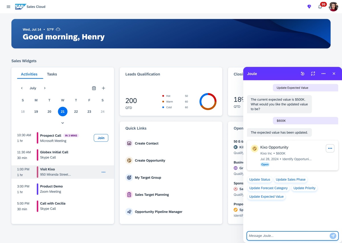Click the Cold legend blue swatch

(163, 107)
